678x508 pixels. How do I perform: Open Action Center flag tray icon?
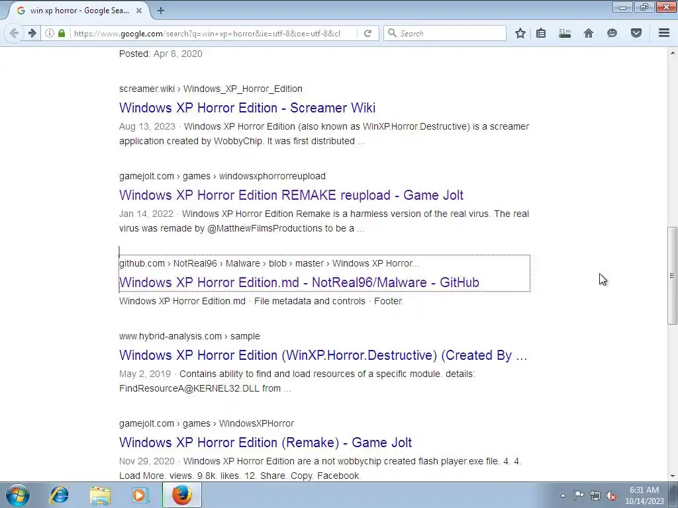coord(579,495)
